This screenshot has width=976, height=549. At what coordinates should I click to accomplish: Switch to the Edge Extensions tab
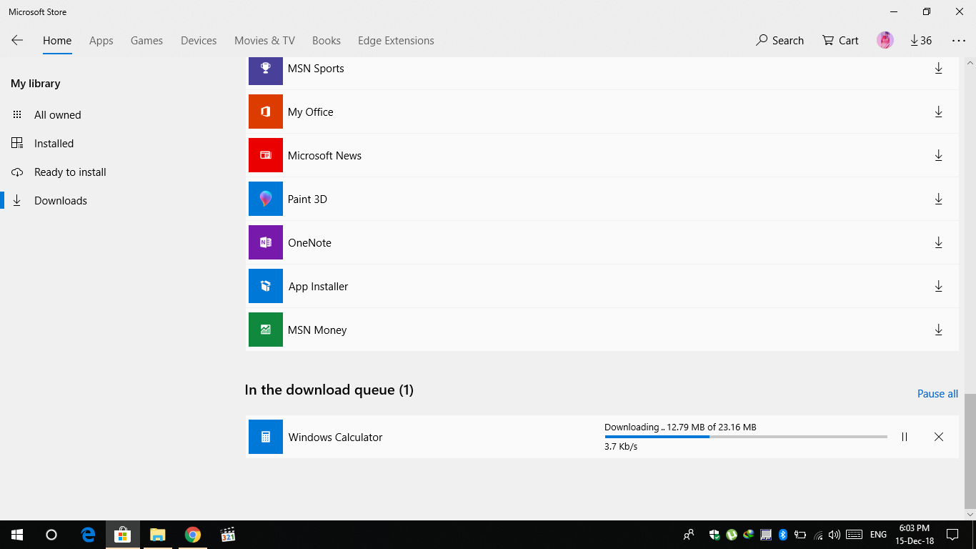tap(396, 41)
